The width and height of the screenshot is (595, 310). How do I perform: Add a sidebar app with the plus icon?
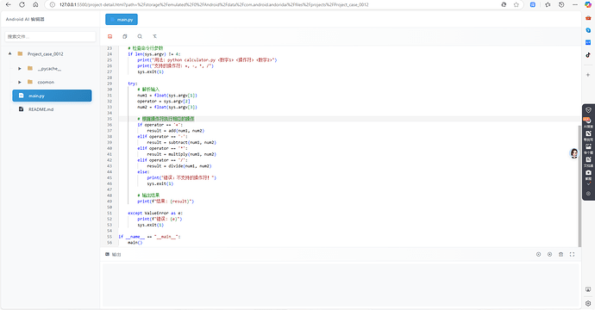tap(588, 75)
